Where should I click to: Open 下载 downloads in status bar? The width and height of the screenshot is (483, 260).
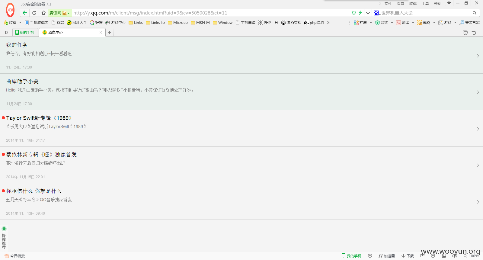click(408, 256)
